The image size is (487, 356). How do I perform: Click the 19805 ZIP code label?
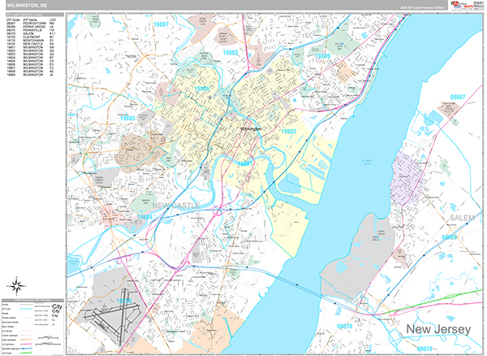[127, 119]
